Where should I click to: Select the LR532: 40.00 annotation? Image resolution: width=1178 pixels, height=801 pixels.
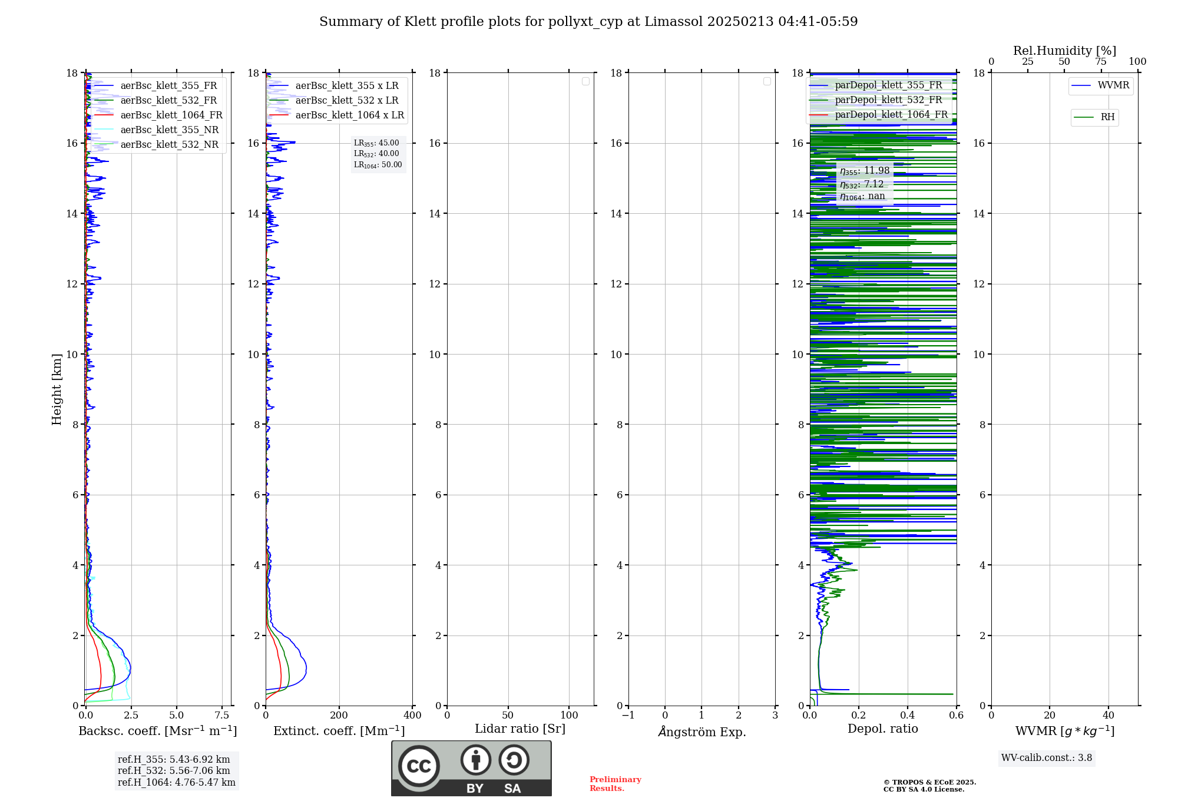pyautogui.click(x=376, y=154)
